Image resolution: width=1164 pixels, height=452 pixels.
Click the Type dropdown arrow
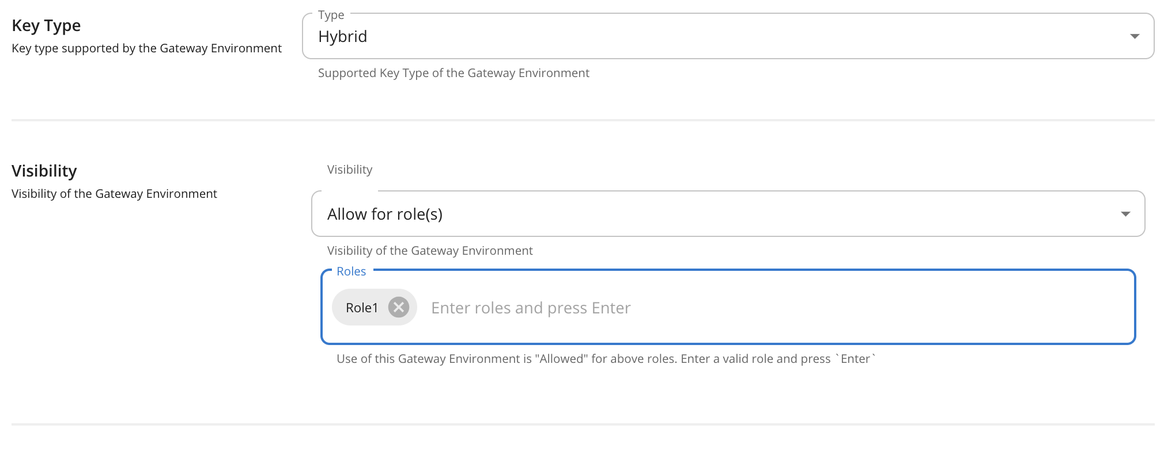pyautogui.click(x=1134, y=36)
